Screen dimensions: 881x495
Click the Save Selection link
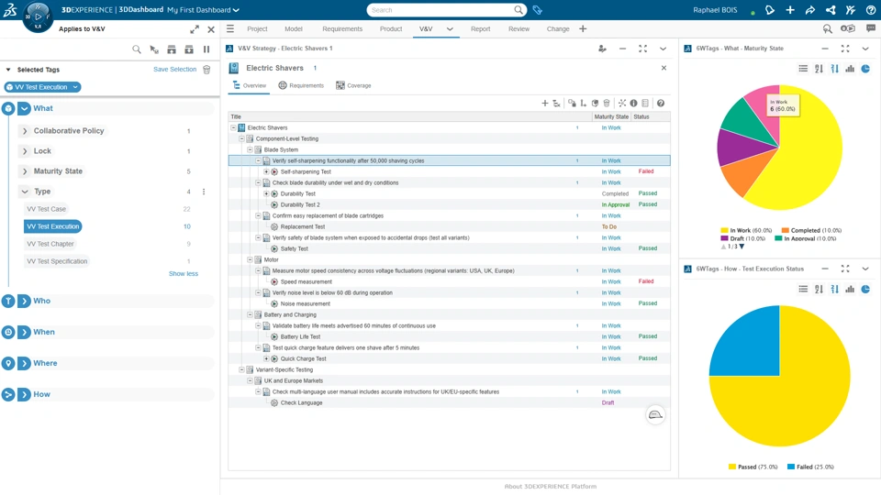pos(174,69)
